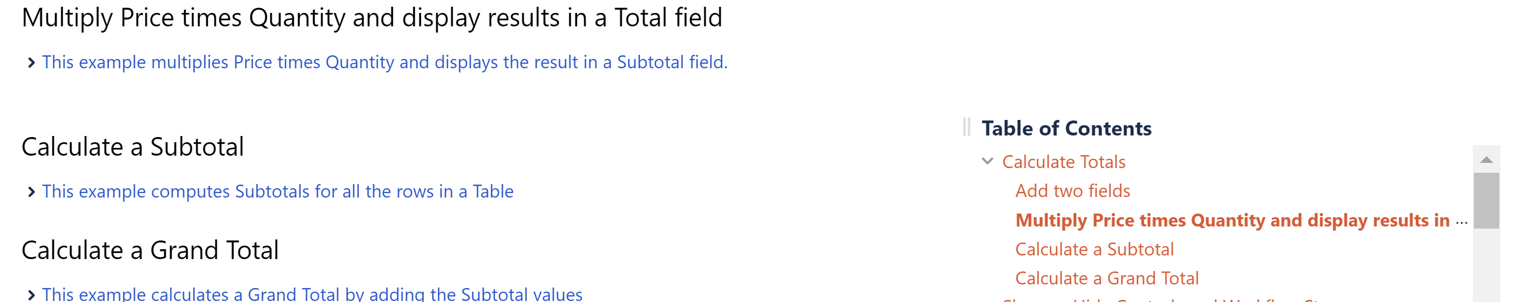Image resolution: width=1519 pixels, height=302 pixels.
Task: Select the bold Multiply Price times Quantity entry
Action: point(1232,220)
